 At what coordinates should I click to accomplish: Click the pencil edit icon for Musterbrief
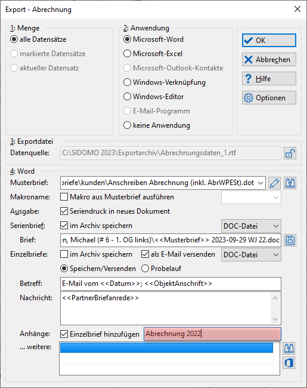click(x=274, y=183)
